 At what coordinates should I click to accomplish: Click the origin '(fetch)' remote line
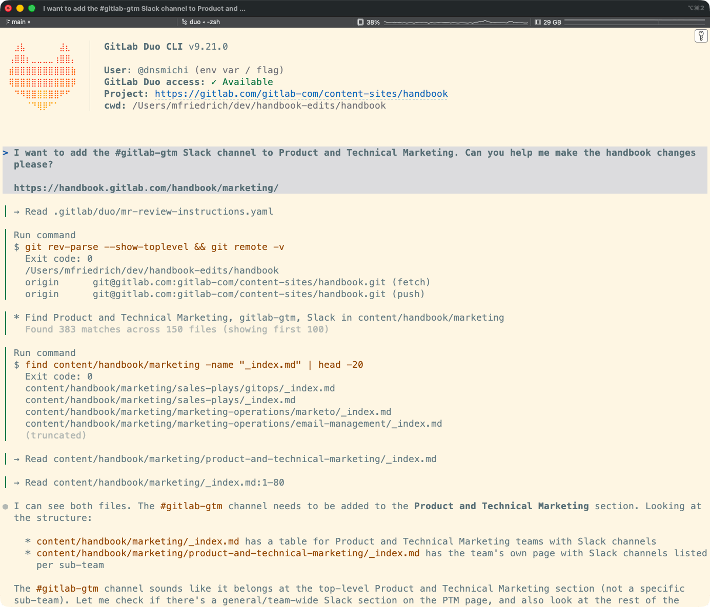(228, 282)
